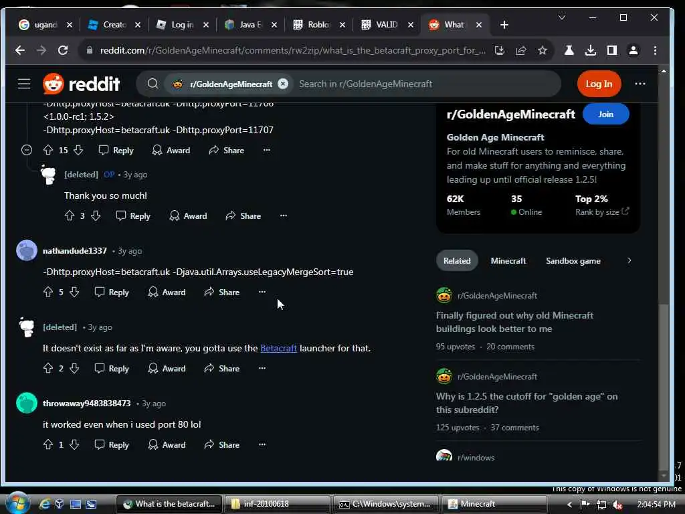Select the Minecraft topic chip
Screen dimensions: 685x514
tap(508, 260)
